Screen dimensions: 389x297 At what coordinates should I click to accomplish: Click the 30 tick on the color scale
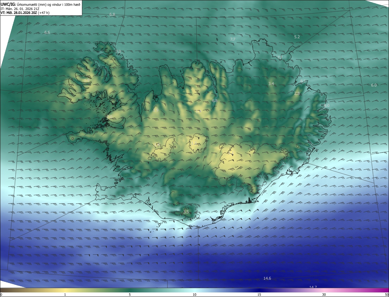[324, 295]
